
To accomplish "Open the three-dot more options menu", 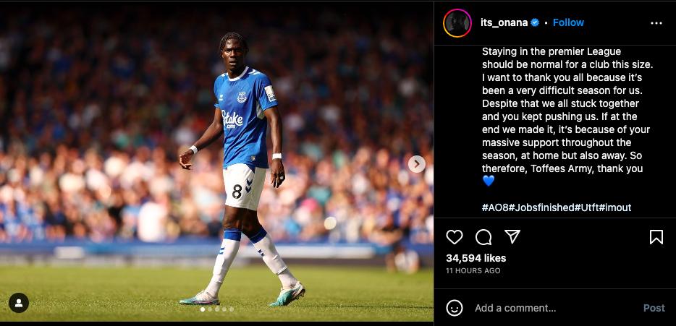I will click(656, 23).
